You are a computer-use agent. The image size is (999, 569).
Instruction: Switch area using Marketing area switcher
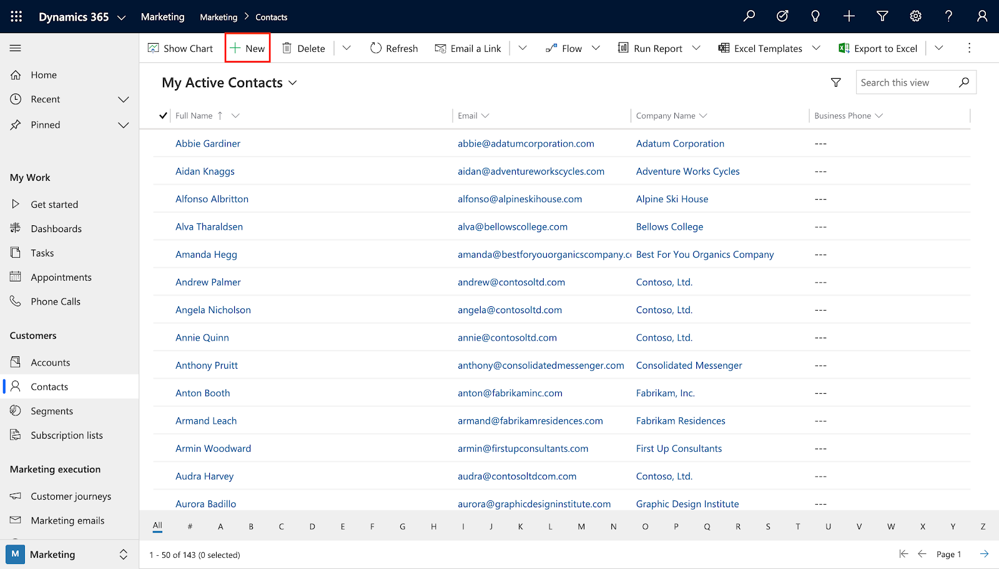coord(69,554)
